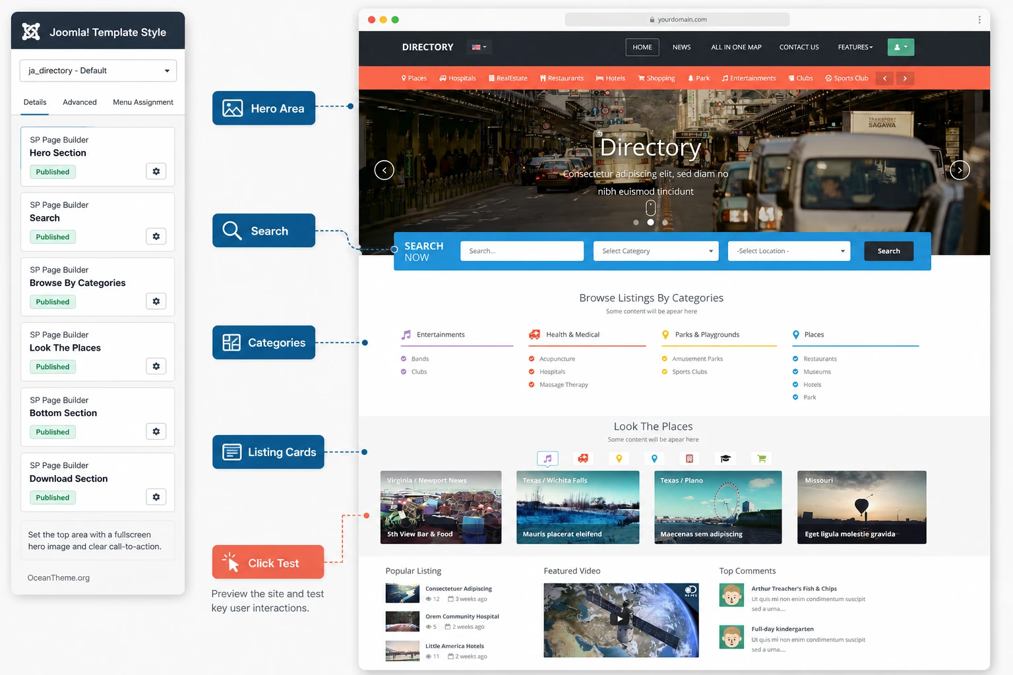Select third hero slider dot
Viewport: 1013px width, 675px height.
point(665,222)
